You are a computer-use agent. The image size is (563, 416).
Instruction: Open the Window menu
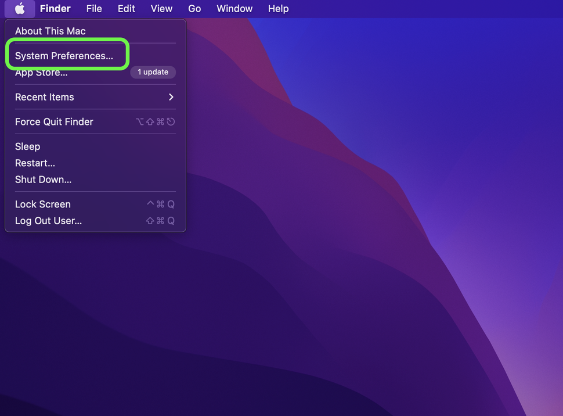pos(234,9)
